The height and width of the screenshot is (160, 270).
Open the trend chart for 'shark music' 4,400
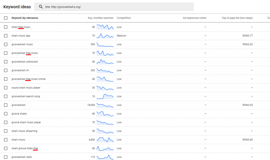click(105, 140)
